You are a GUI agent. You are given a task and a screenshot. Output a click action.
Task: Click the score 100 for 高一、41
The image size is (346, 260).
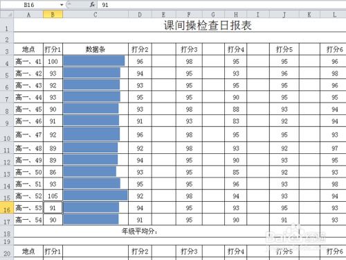point(53,61)
